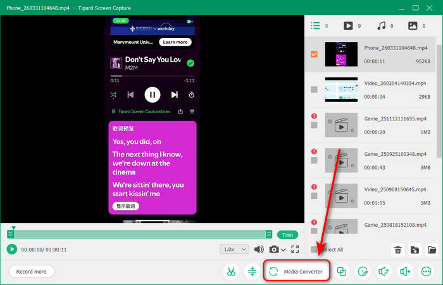Enter fullscreen preview mode
Screen dimensions: 443x285
coord(295,249)
